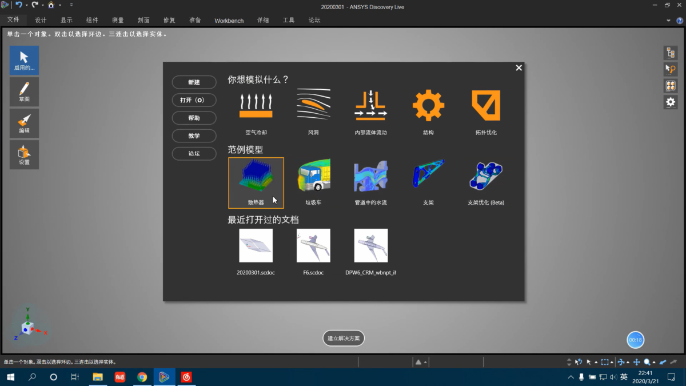Click the pan four-arrow icon in status bar
Image resolution: width=686 pixels, height=386 pixels.
tap(636, 362)
